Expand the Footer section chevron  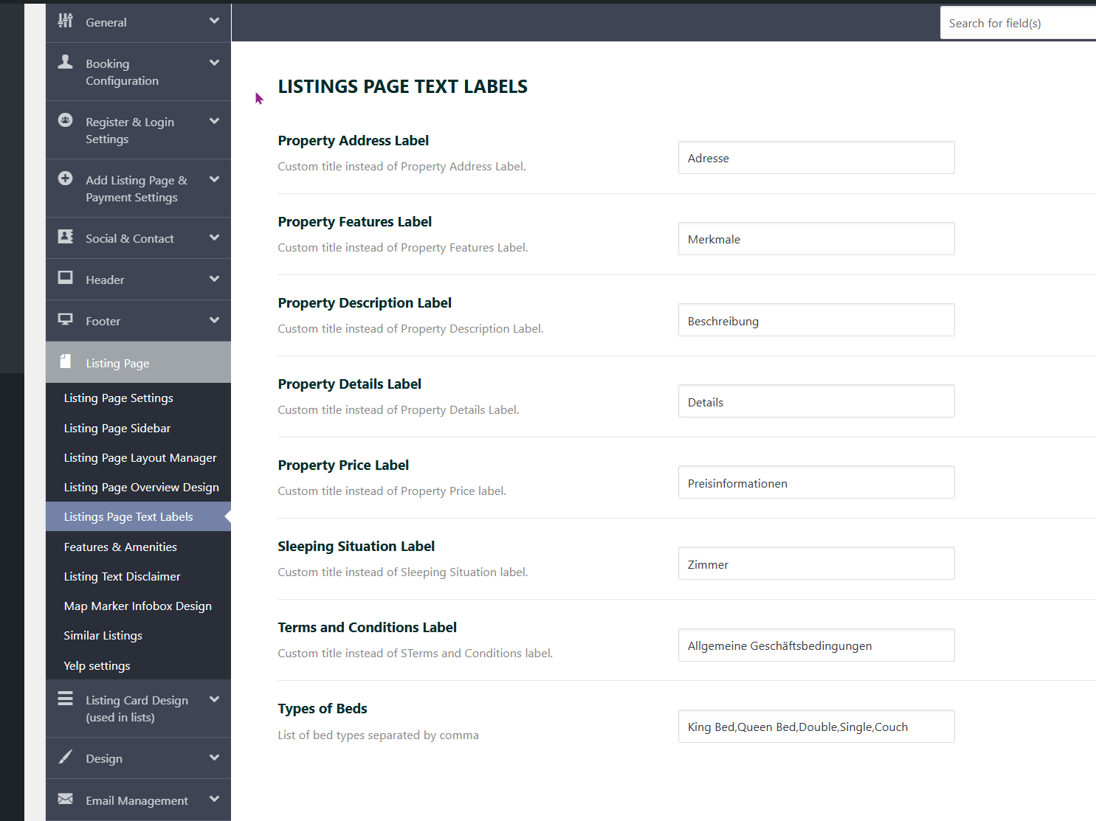[215, 320]
